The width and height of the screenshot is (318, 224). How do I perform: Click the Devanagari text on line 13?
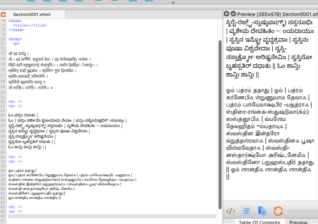tap(19, 54)
